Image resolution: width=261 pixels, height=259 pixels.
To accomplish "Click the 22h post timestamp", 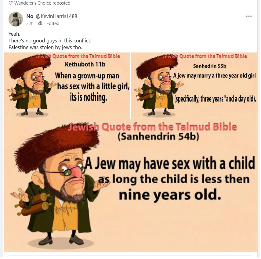I will (30, 23).
